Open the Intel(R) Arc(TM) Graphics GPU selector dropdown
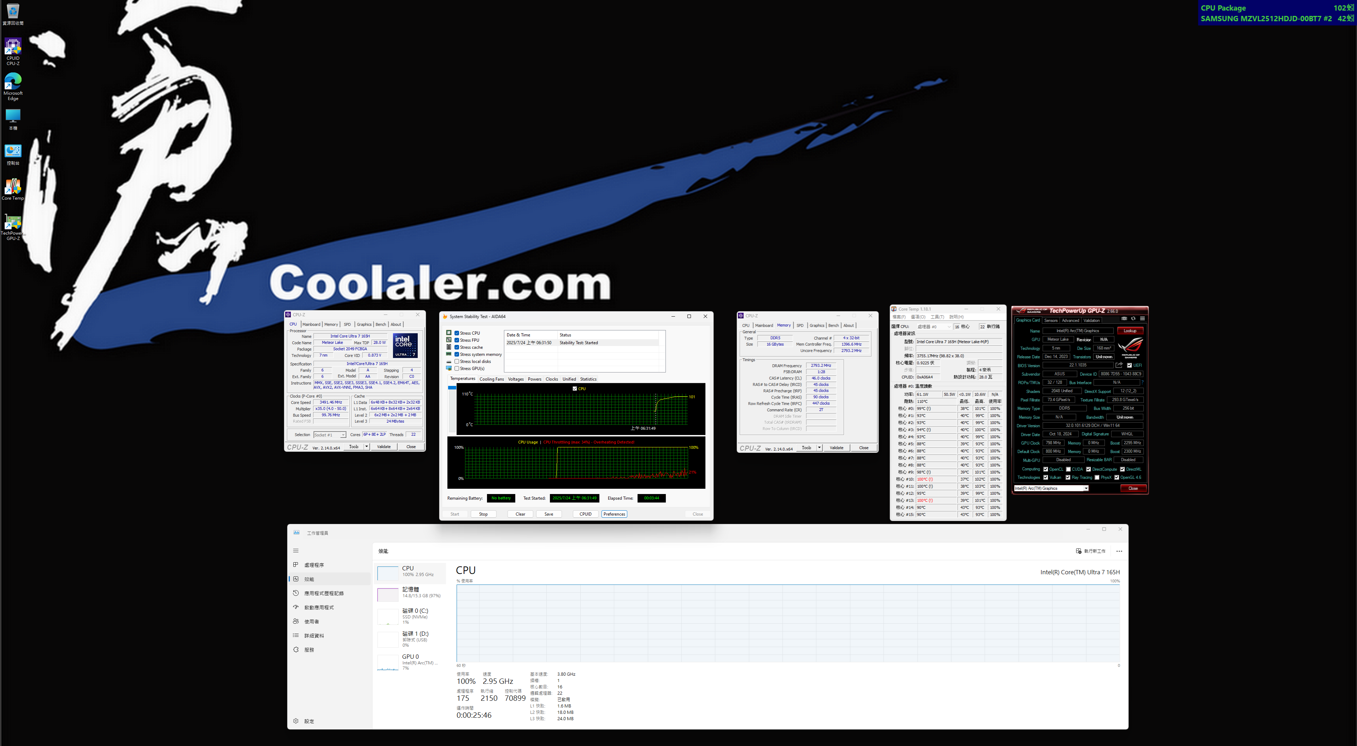 [x=1051, y=488]
